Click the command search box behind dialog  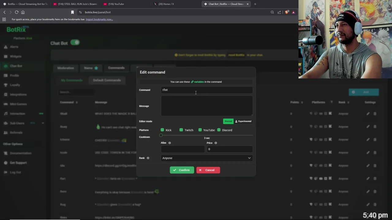coord(76,92)
